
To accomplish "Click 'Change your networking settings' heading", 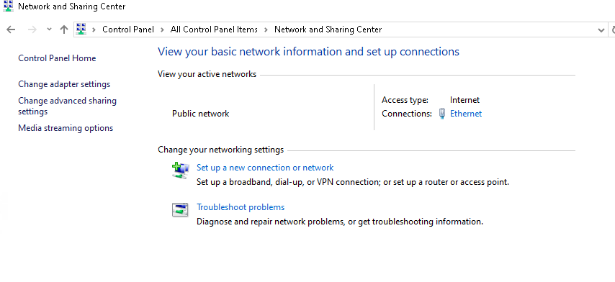I will click(x=220, y=150).
